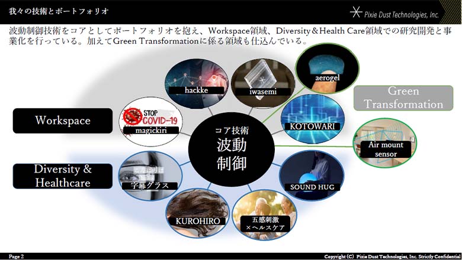Click the central 波動制御 core circle
The height and width of the screenshot is (260, 462).
point(232,149)
